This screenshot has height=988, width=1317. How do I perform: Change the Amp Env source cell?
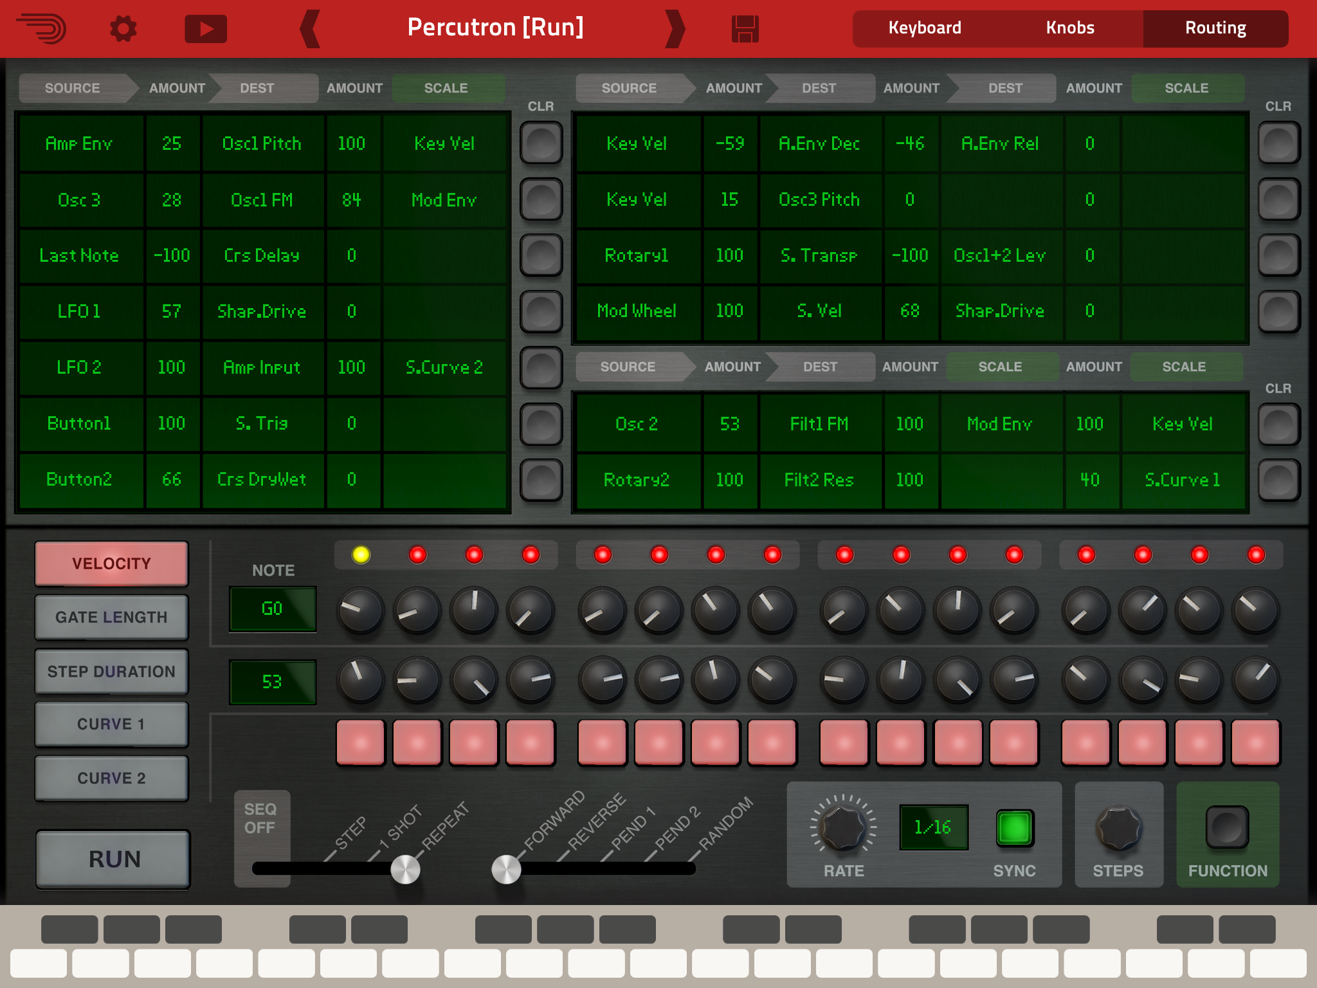pos(81,143)
